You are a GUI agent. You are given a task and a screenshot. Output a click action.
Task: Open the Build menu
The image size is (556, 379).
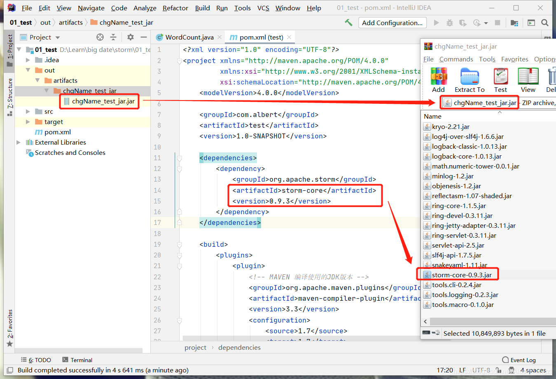click(202, 8)
